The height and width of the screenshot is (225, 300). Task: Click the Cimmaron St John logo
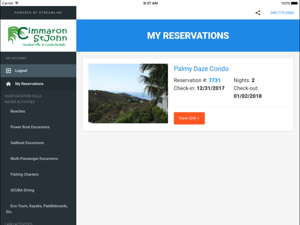click(x=37, y=36)
